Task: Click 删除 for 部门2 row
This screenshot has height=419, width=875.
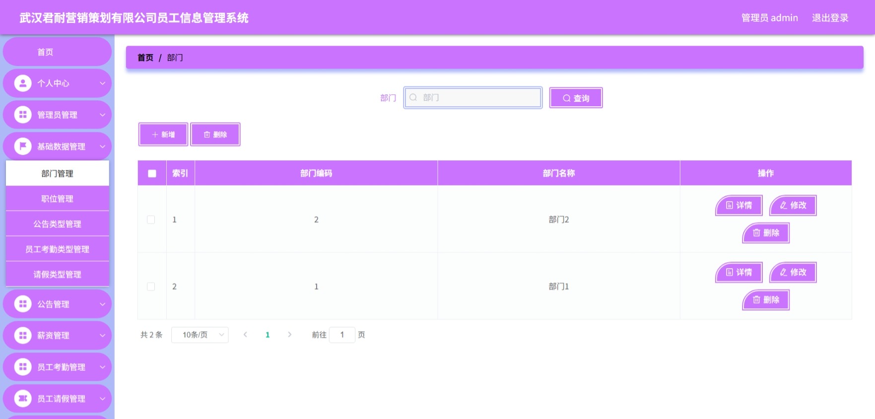Action: pyautogui.click(x=766, y=233)
